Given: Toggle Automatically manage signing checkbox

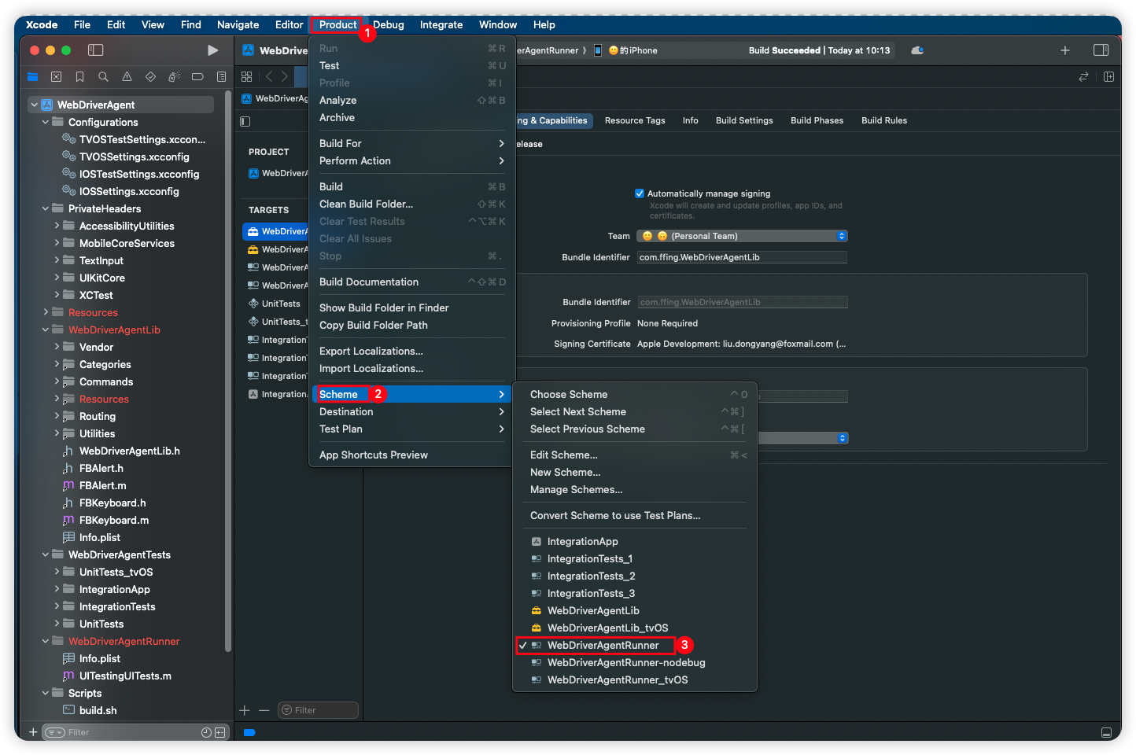Looking at the screenshot, I should (640, 193).
